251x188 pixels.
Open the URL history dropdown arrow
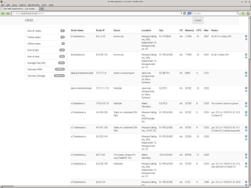(x=181, y=13)
